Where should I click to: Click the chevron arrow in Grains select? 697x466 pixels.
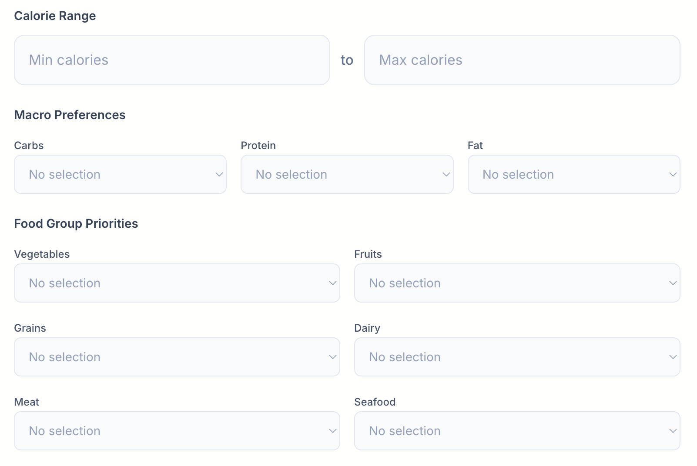(x=332, y=357)
